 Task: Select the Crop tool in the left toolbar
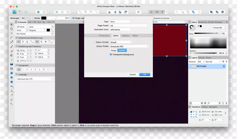point(12,68)
